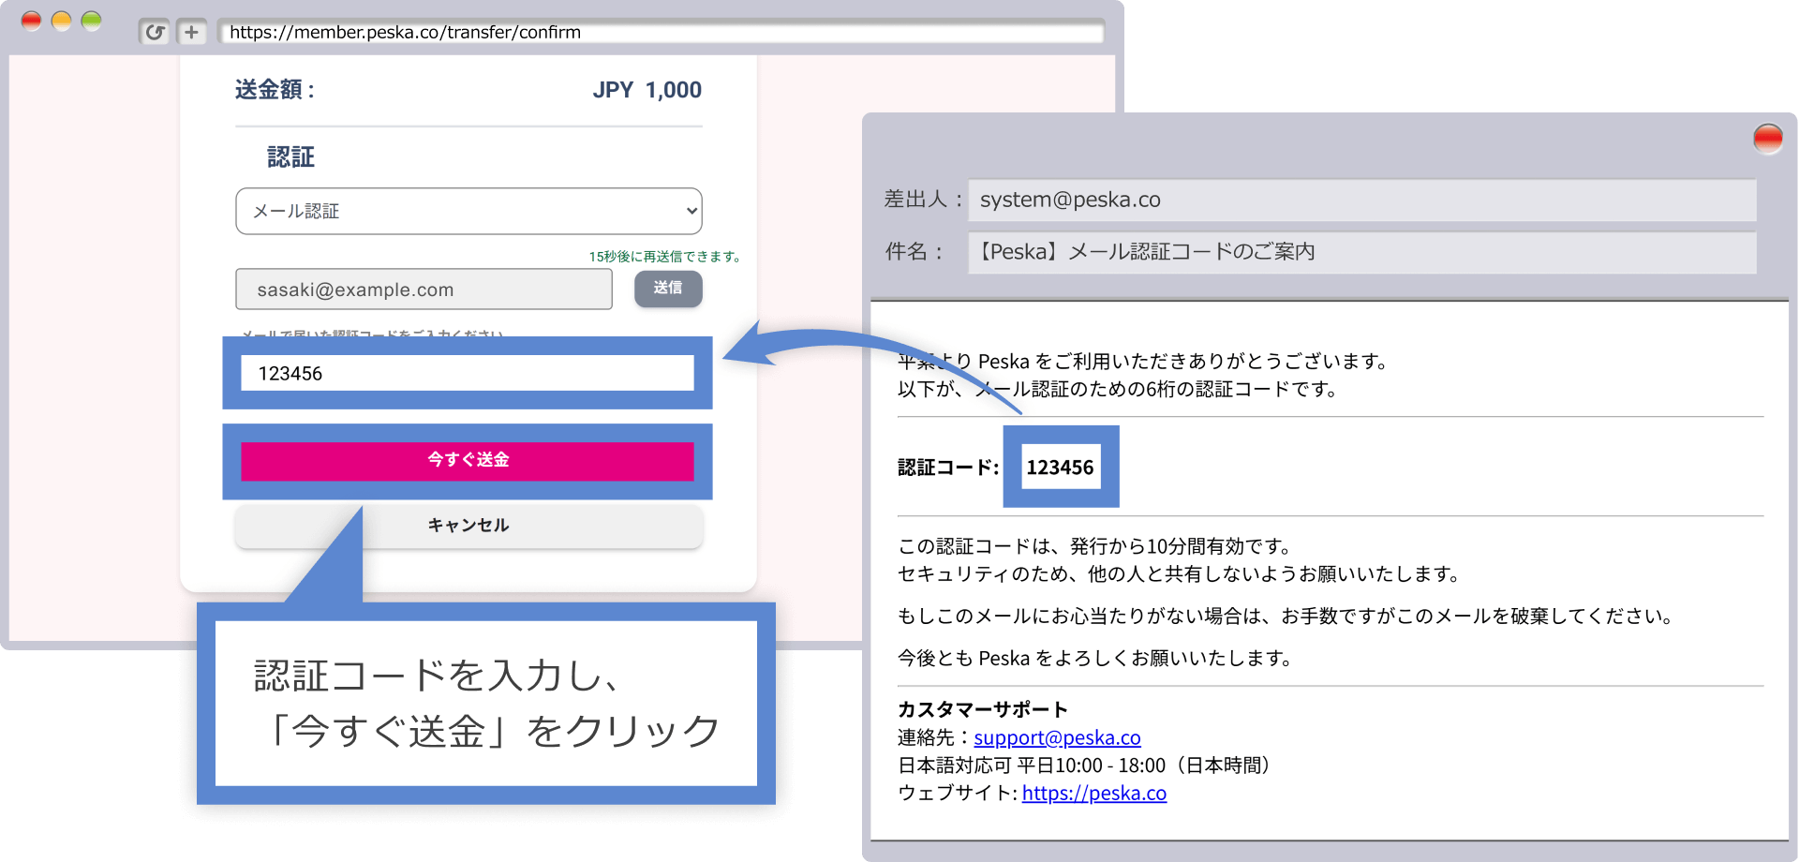Screen dimensions: 1799x862
Task: Focus the browser address bar URL
Action: [x=661, y=32]
